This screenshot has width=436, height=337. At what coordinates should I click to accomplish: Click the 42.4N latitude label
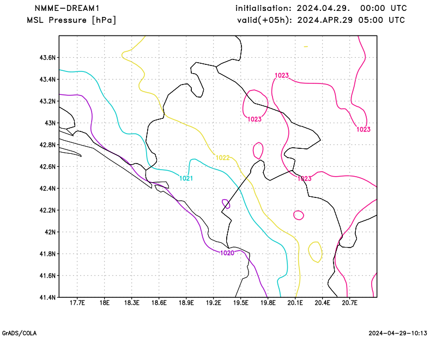(47, 189)
